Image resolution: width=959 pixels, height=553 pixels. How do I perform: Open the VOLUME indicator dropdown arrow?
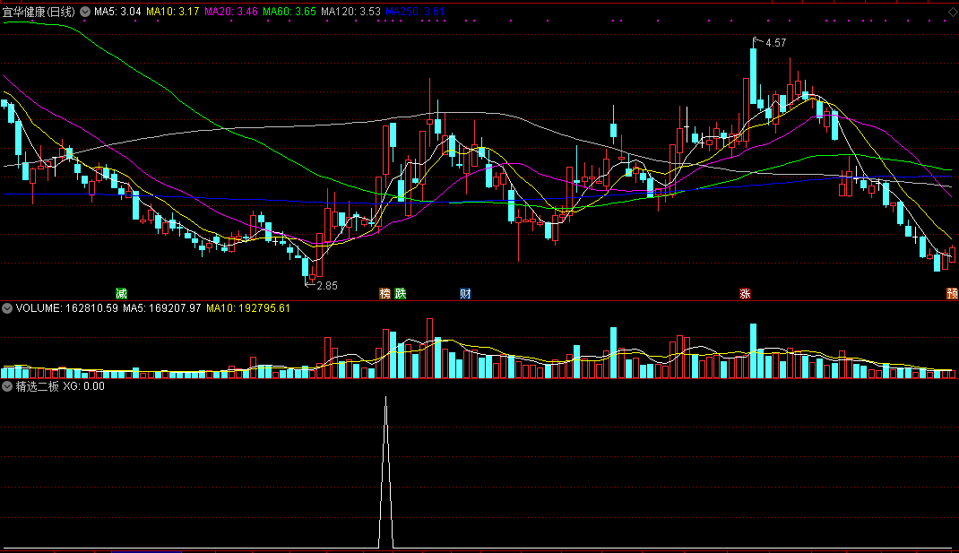click(7, 308)
